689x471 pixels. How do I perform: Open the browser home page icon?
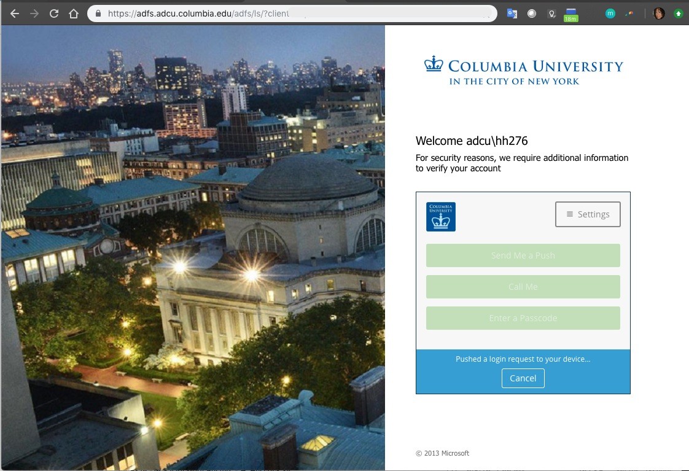[73, 14]
